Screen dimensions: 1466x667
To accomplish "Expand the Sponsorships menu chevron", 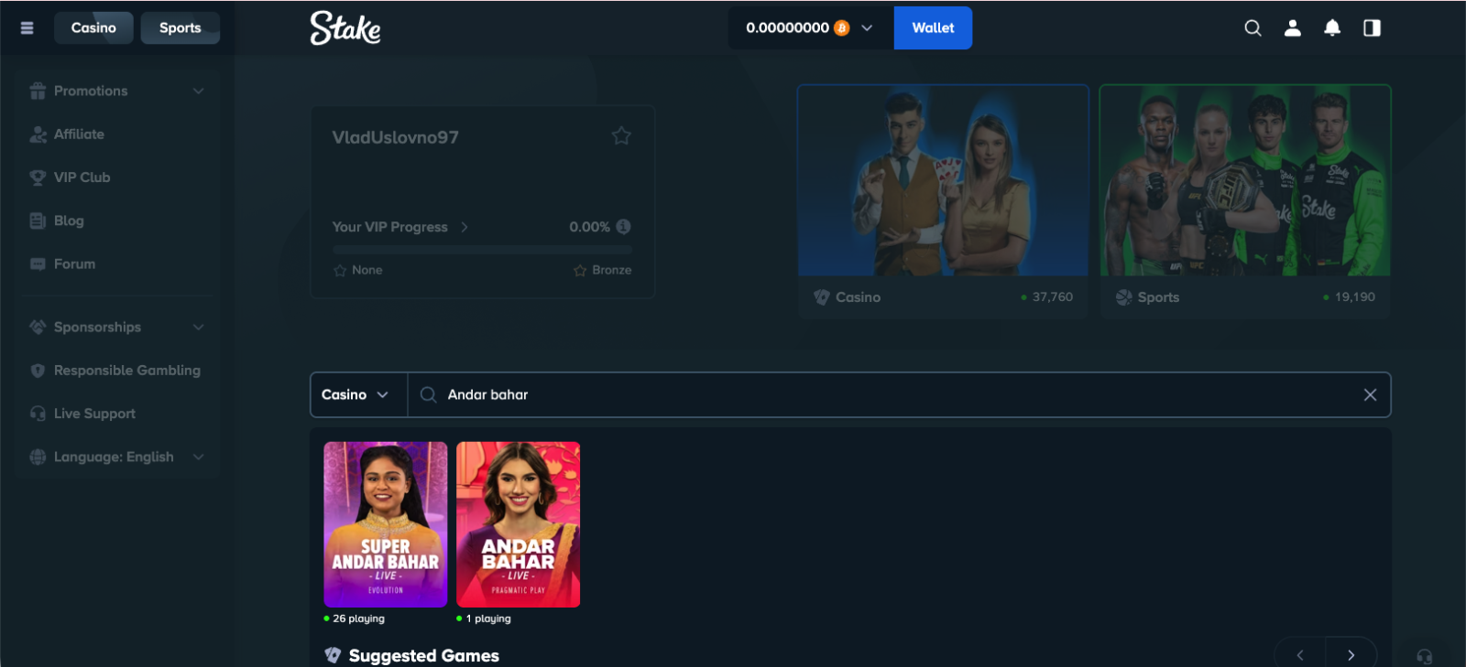I will click(199, 327).
